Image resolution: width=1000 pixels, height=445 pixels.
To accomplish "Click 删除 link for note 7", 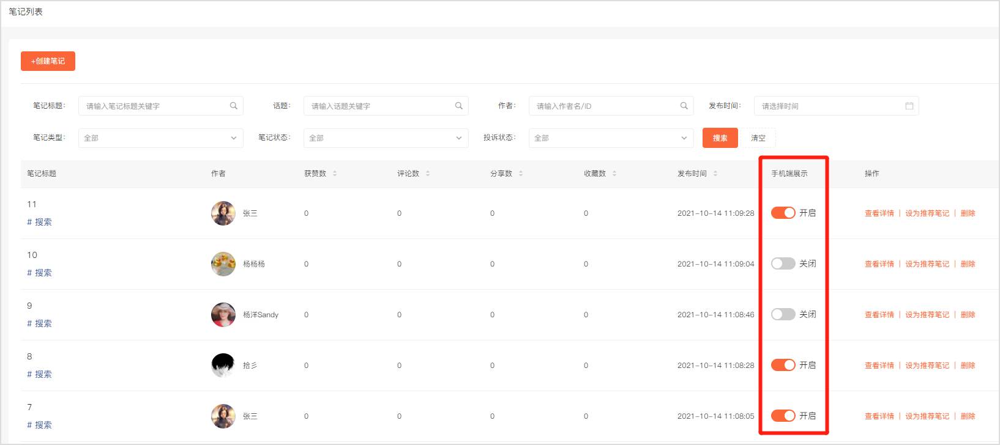I will [968, 416].
